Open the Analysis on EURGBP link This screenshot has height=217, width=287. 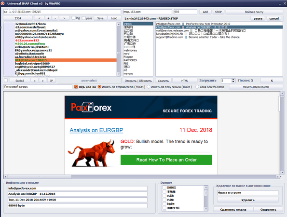(96, 130)
